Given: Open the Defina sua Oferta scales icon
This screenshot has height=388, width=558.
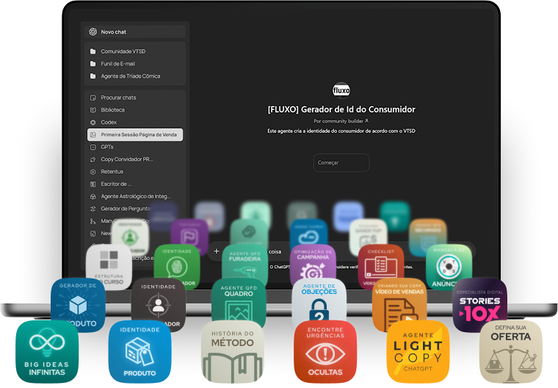Looking at the screenshot, I should 511,350.
